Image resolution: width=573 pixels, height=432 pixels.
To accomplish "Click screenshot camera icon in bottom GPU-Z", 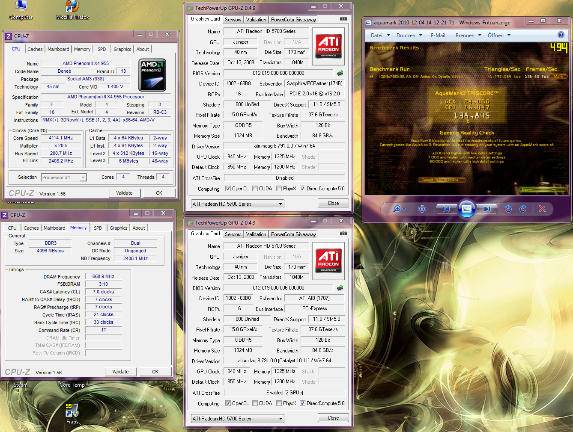I will (343, 234).
